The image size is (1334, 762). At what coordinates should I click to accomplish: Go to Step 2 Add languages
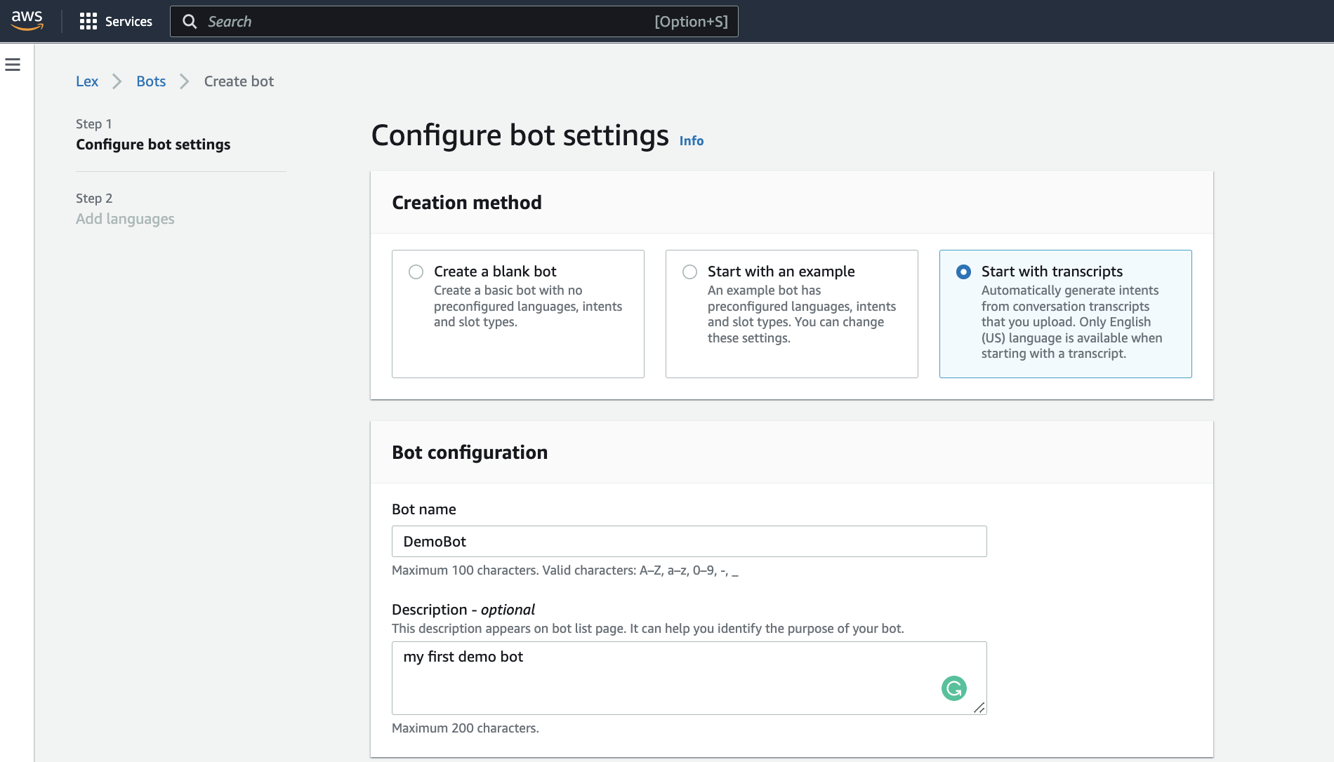[x=125, y=218]
